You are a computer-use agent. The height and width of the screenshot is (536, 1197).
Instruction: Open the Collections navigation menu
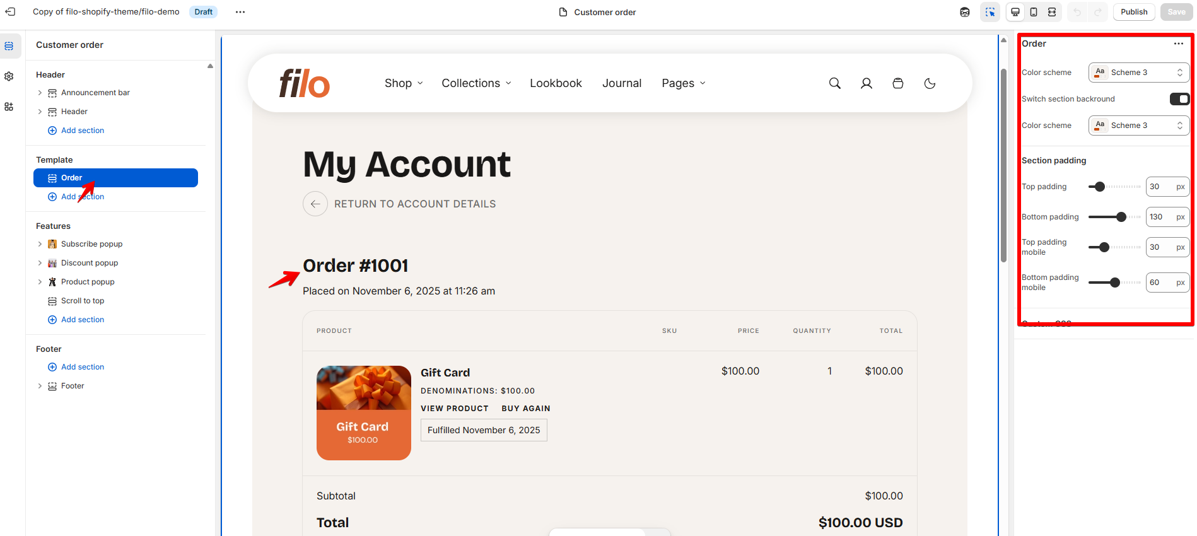pos(476,83)
